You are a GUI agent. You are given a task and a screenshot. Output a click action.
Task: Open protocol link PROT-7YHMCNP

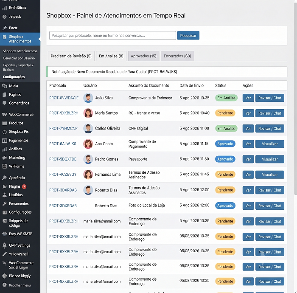[x=63, y=129]
